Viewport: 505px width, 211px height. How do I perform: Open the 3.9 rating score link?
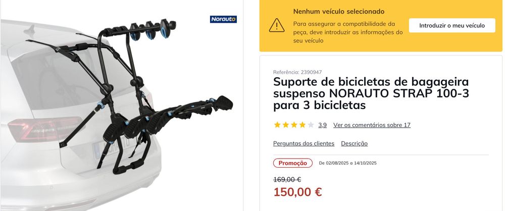(322, 125)
